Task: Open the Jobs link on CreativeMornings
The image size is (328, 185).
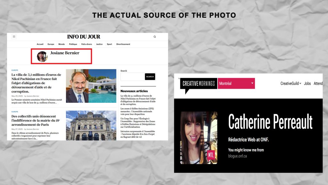Action: click(307, 84)
